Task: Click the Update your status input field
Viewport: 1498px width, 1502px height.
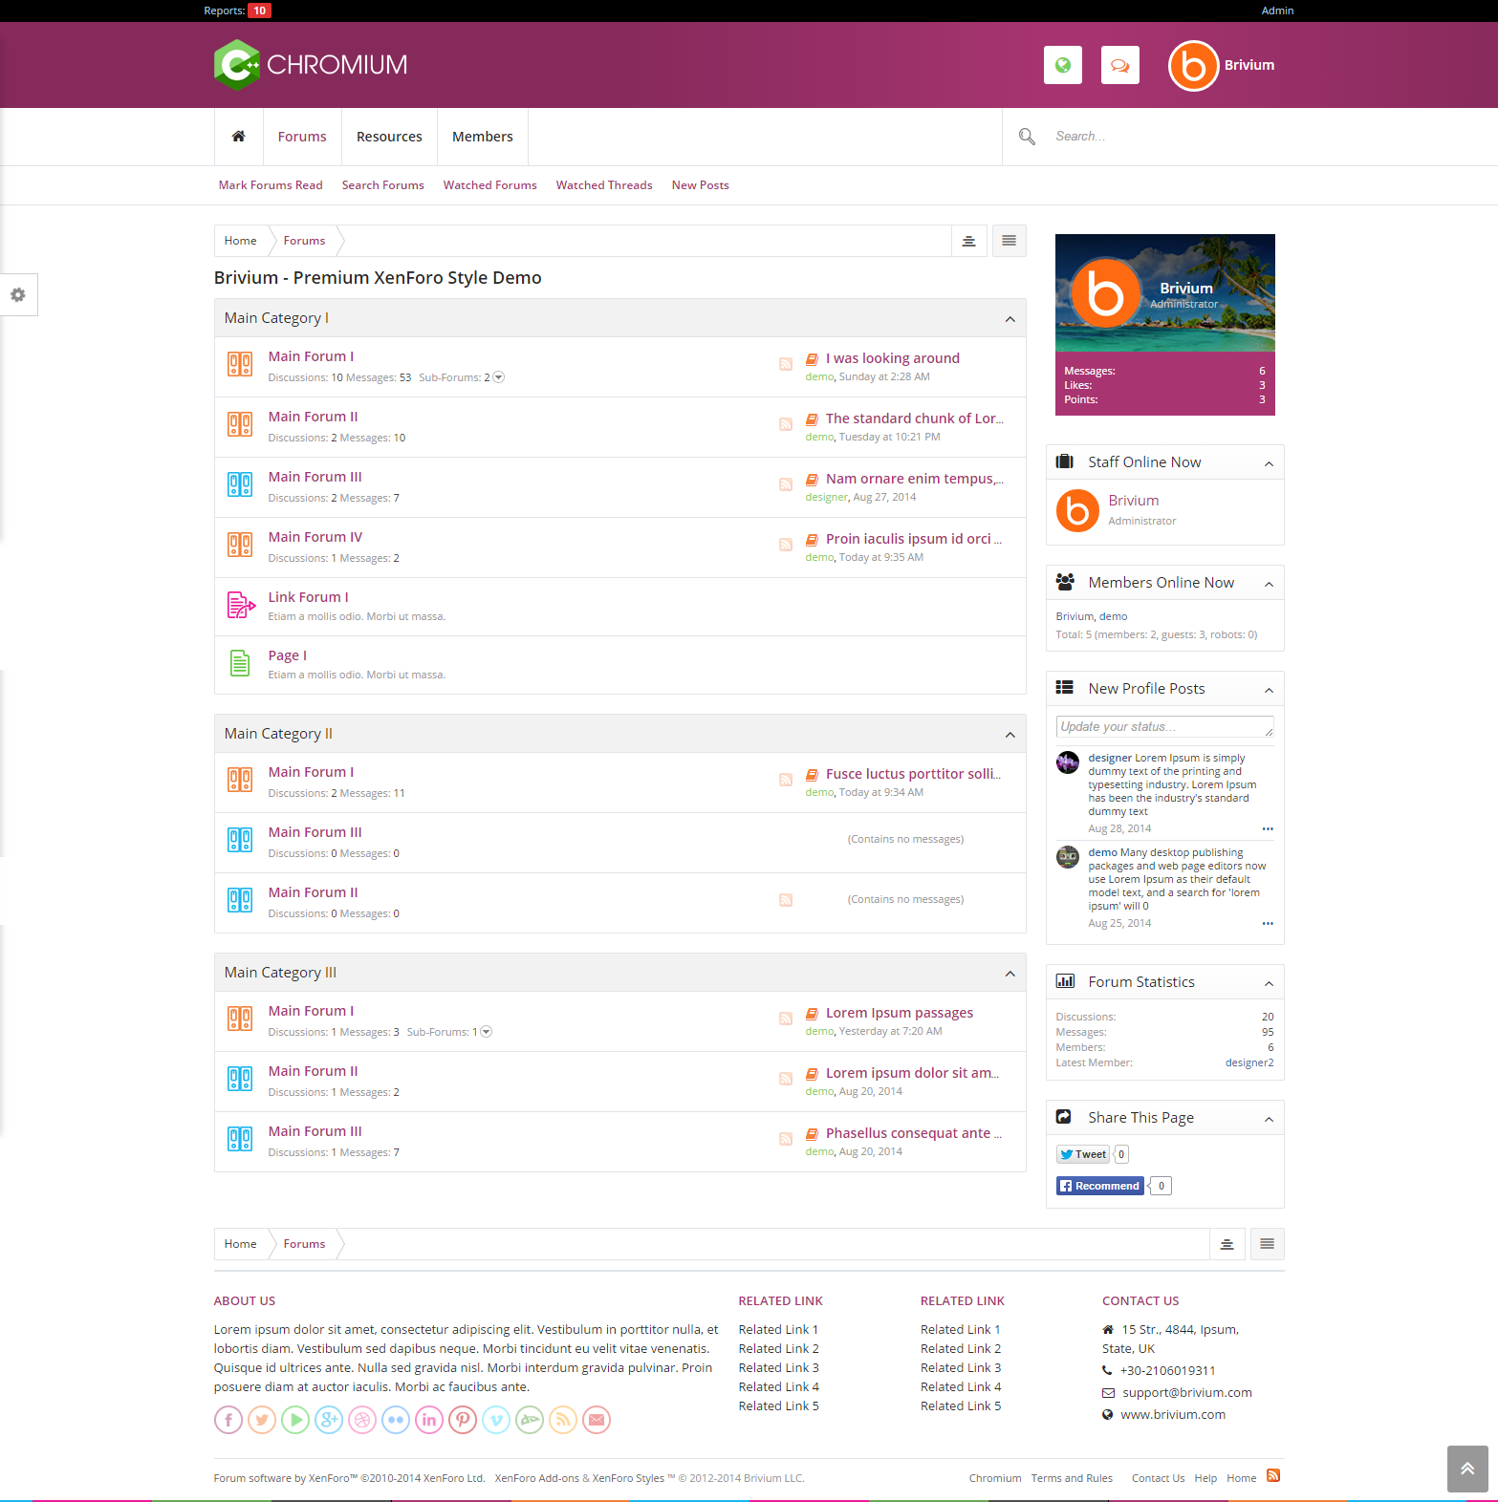Action: 1163,727
